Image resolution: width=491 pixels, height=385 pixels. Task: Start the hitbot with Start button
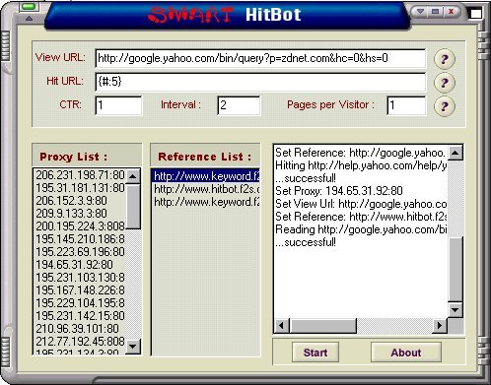click(316, 353)
